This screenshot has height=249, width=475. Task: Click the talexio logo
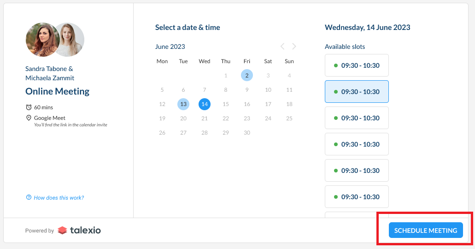click(79, 231)
